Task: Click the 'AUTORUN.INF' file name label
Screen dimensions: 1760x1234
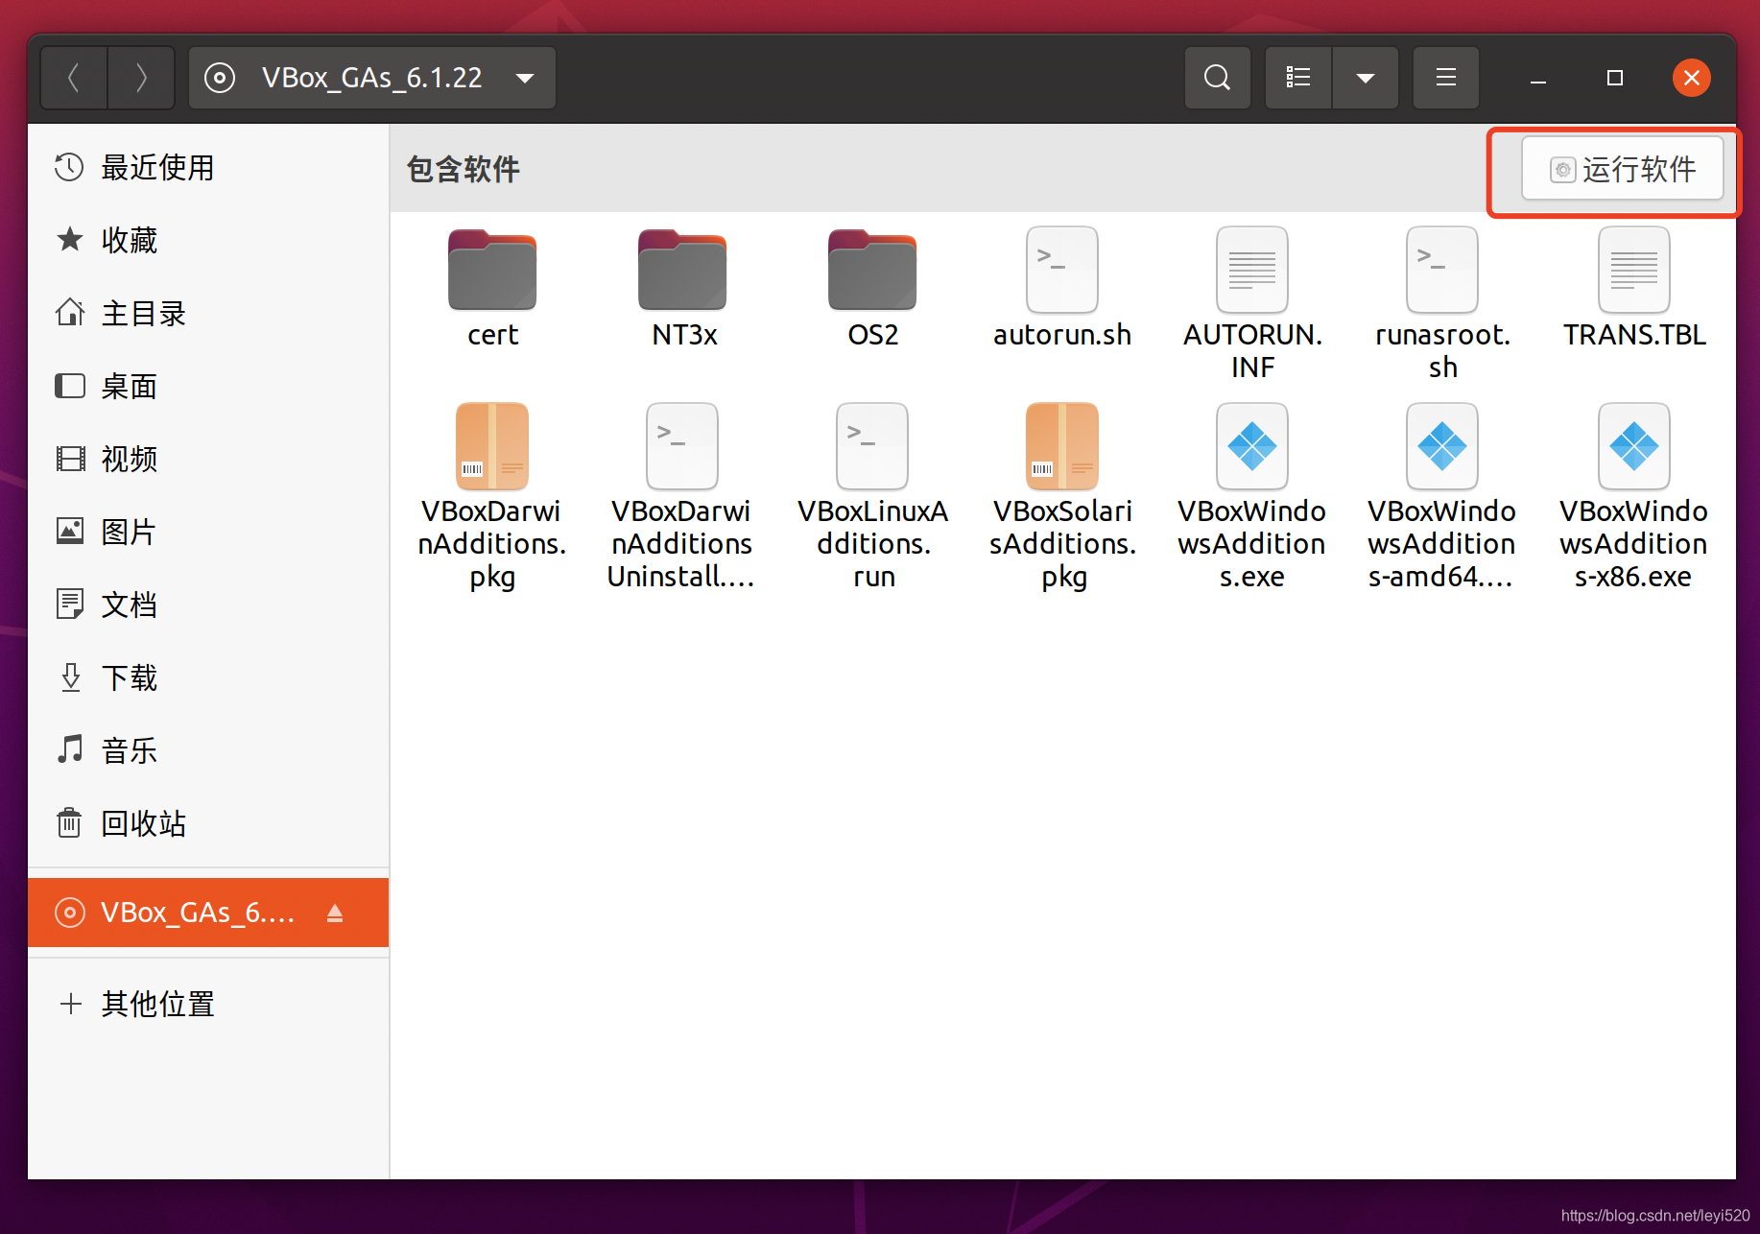Action: pos(1252,351)
